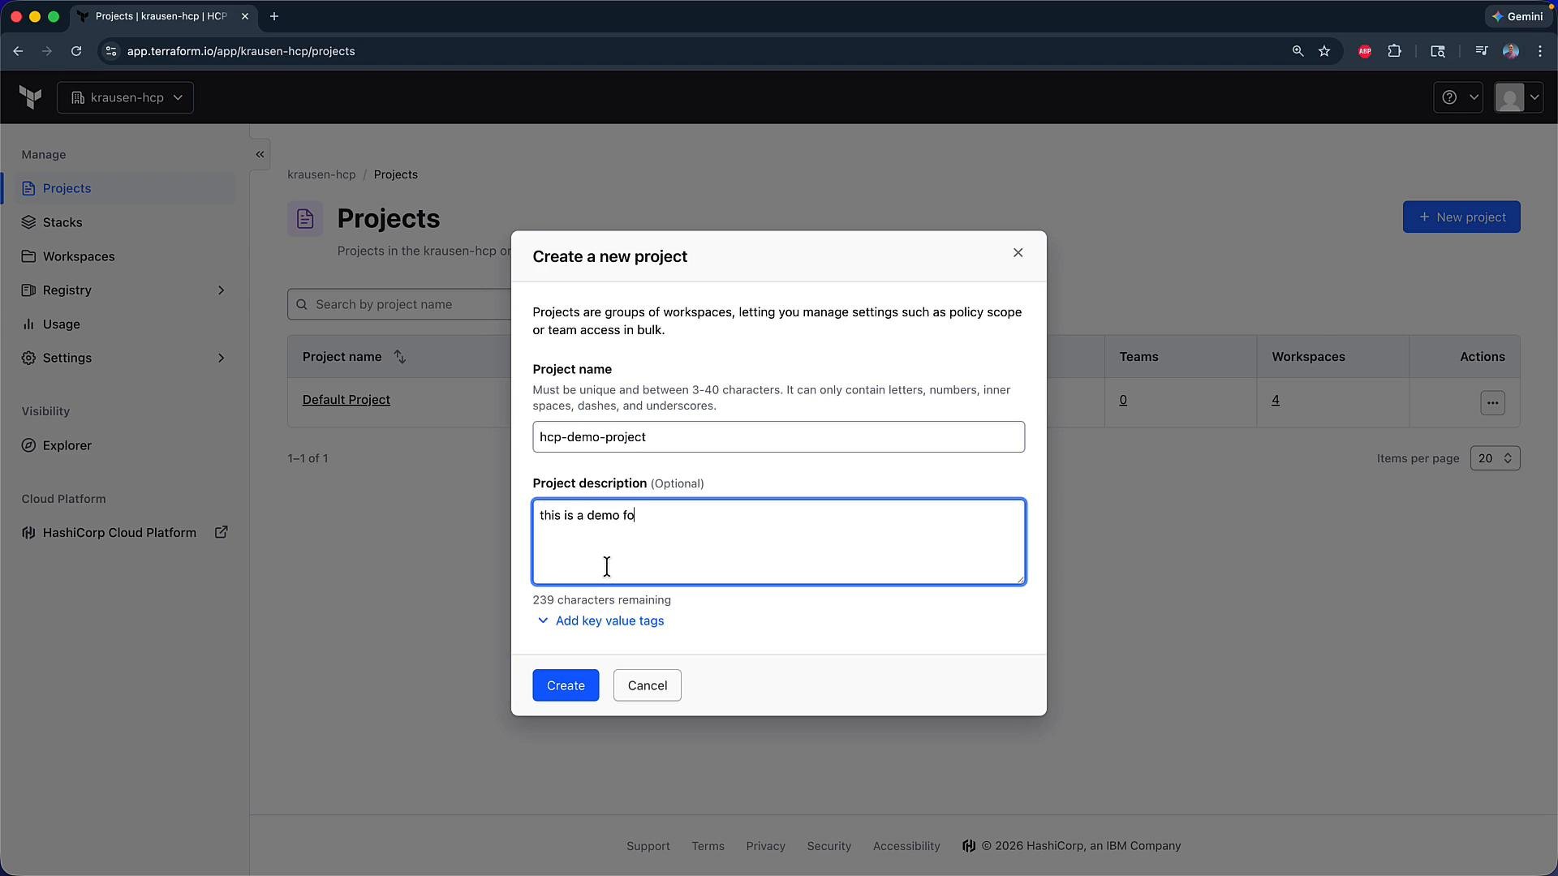Cancel the new project dialog
Viewport: 1558px width, 876px height.
647,685
